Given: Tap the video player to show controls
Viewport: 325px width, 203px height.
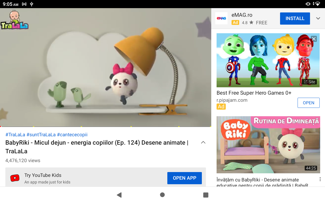Looking at the screenshot, I should pos(105,67).
